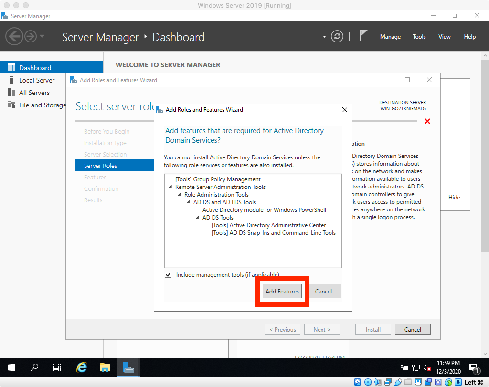Click the Refresh dashboard icon
The height and width of the screenshot is (387, 489).
point(337,36)
